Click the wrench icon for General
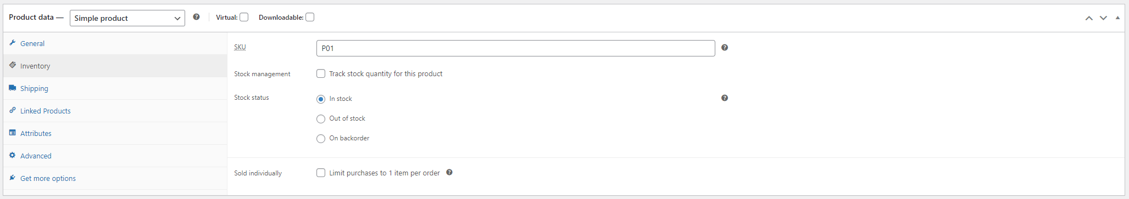This screenshot has width=1129, height=199. [x=13, y=43]
